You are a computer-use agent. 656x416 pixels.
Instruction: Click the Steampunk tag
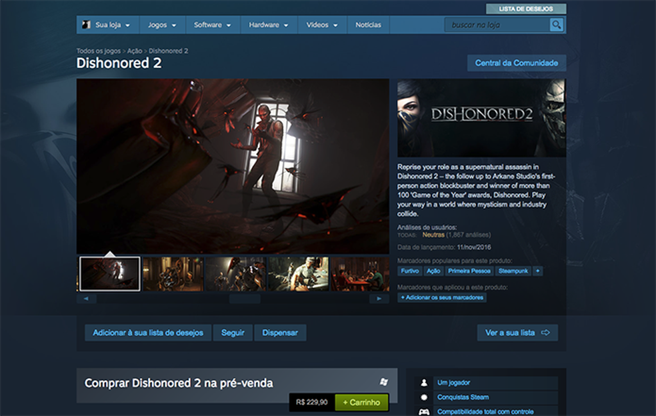513,271
